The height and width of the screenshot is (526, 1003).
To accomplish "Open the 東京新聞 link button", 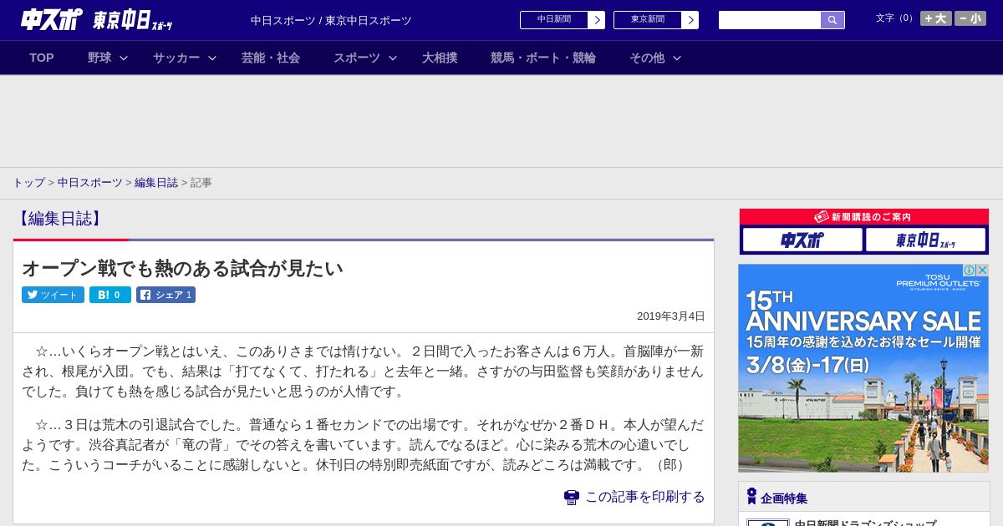I will point(647,20).
